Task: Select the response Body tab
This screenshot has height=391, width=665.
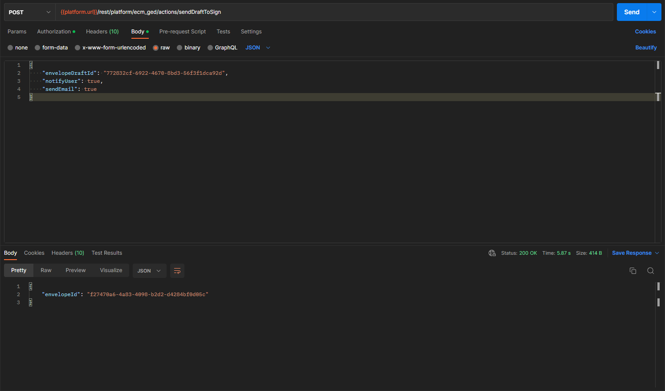Action: click(x=10, y=253)
